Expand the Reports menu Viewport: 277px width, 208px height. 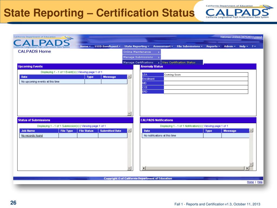click(213, 46)
